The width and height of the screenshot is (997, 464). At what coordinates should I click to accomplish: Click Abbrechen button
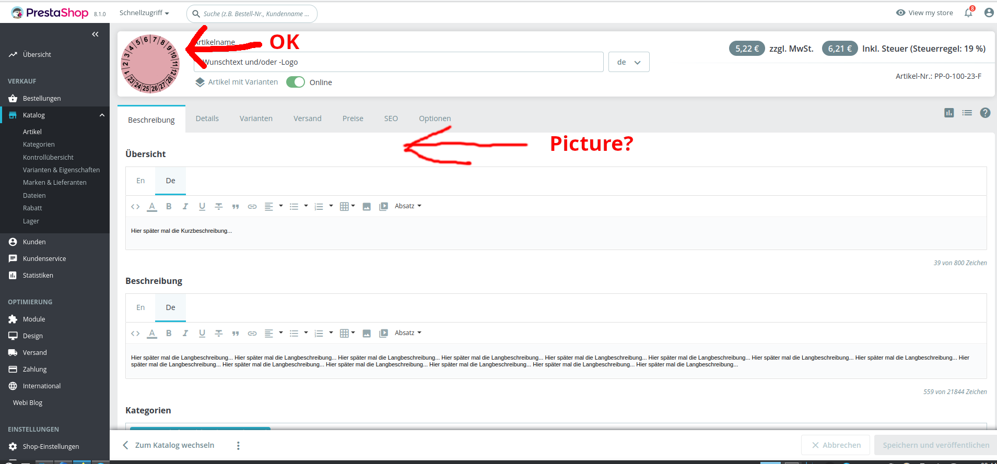[836, 445]
